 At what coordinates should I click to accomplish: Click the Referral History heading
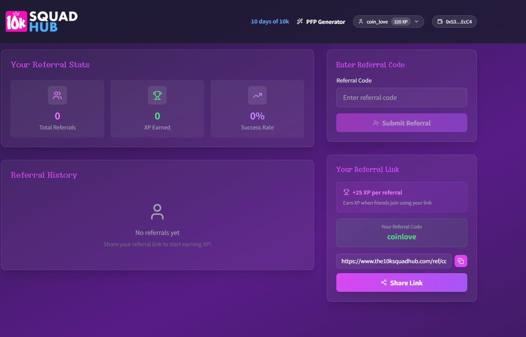44,175
